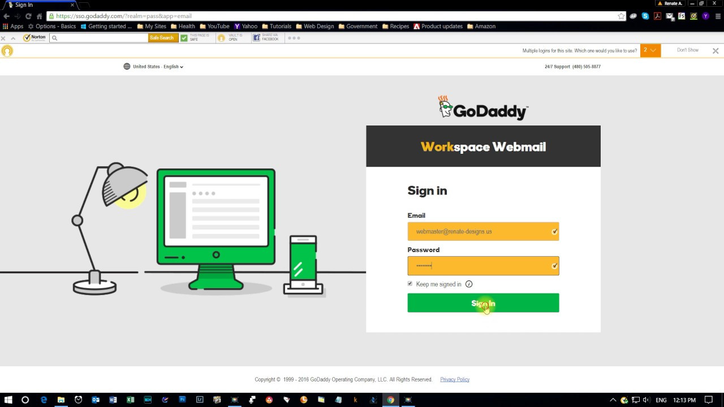Click the Sign in button
Image resolution: width=724 pixels, height=407 pixels.
coord(483,303)
